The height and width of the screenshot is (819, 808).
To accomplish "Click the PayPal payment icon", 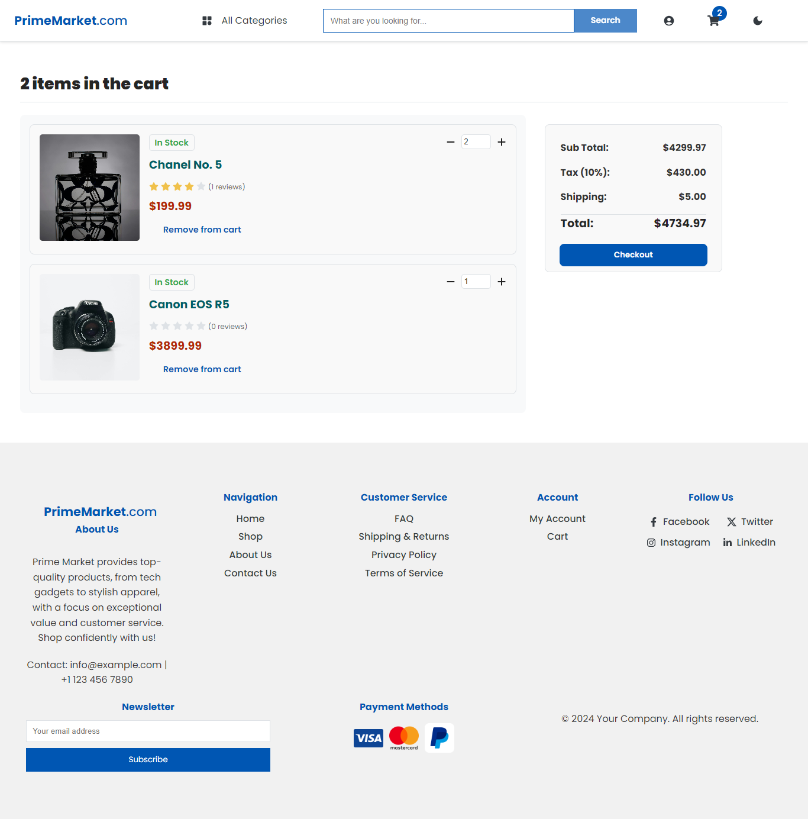I will tap(439, 738).
